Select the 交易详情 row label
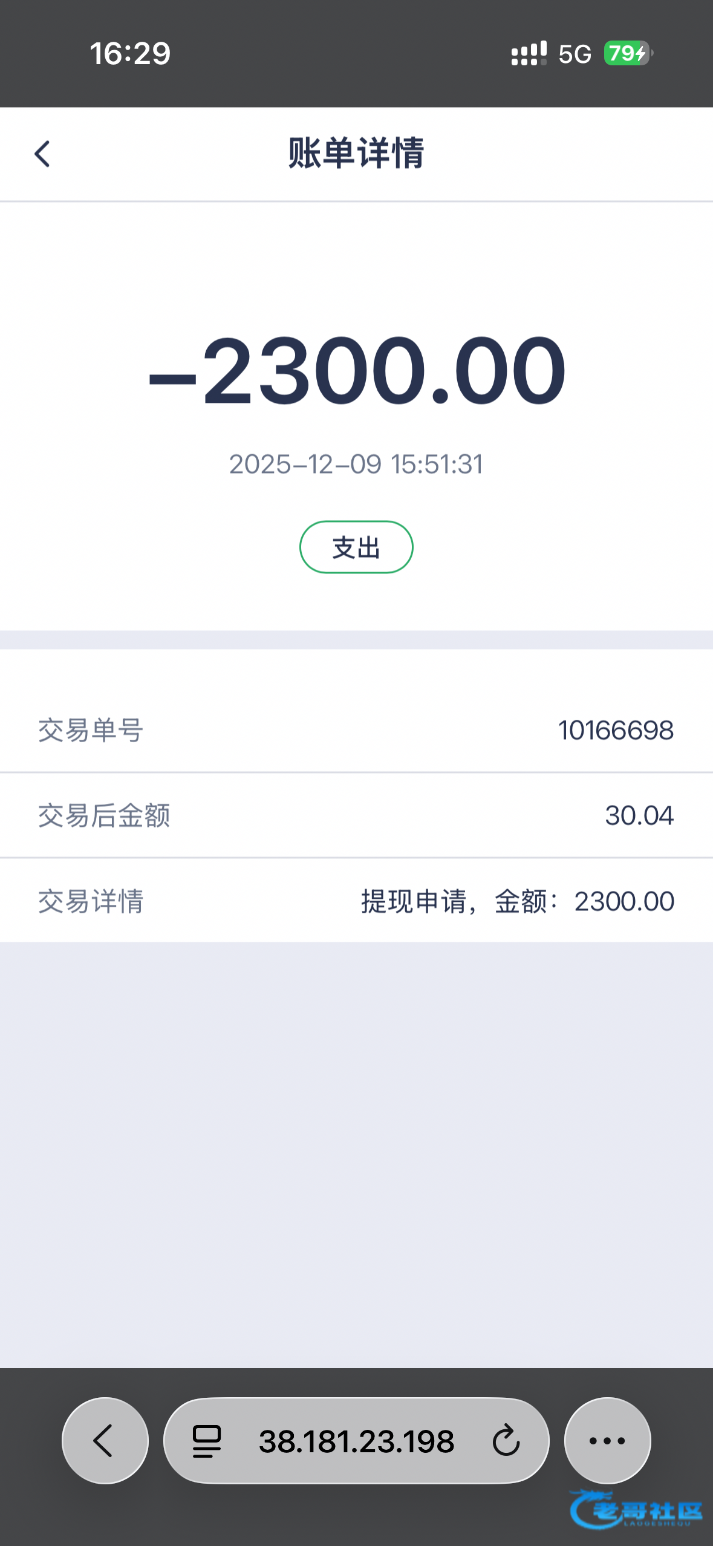This screenshot has height=1546, width=713. pyautogui.click(x=91, y=901)
